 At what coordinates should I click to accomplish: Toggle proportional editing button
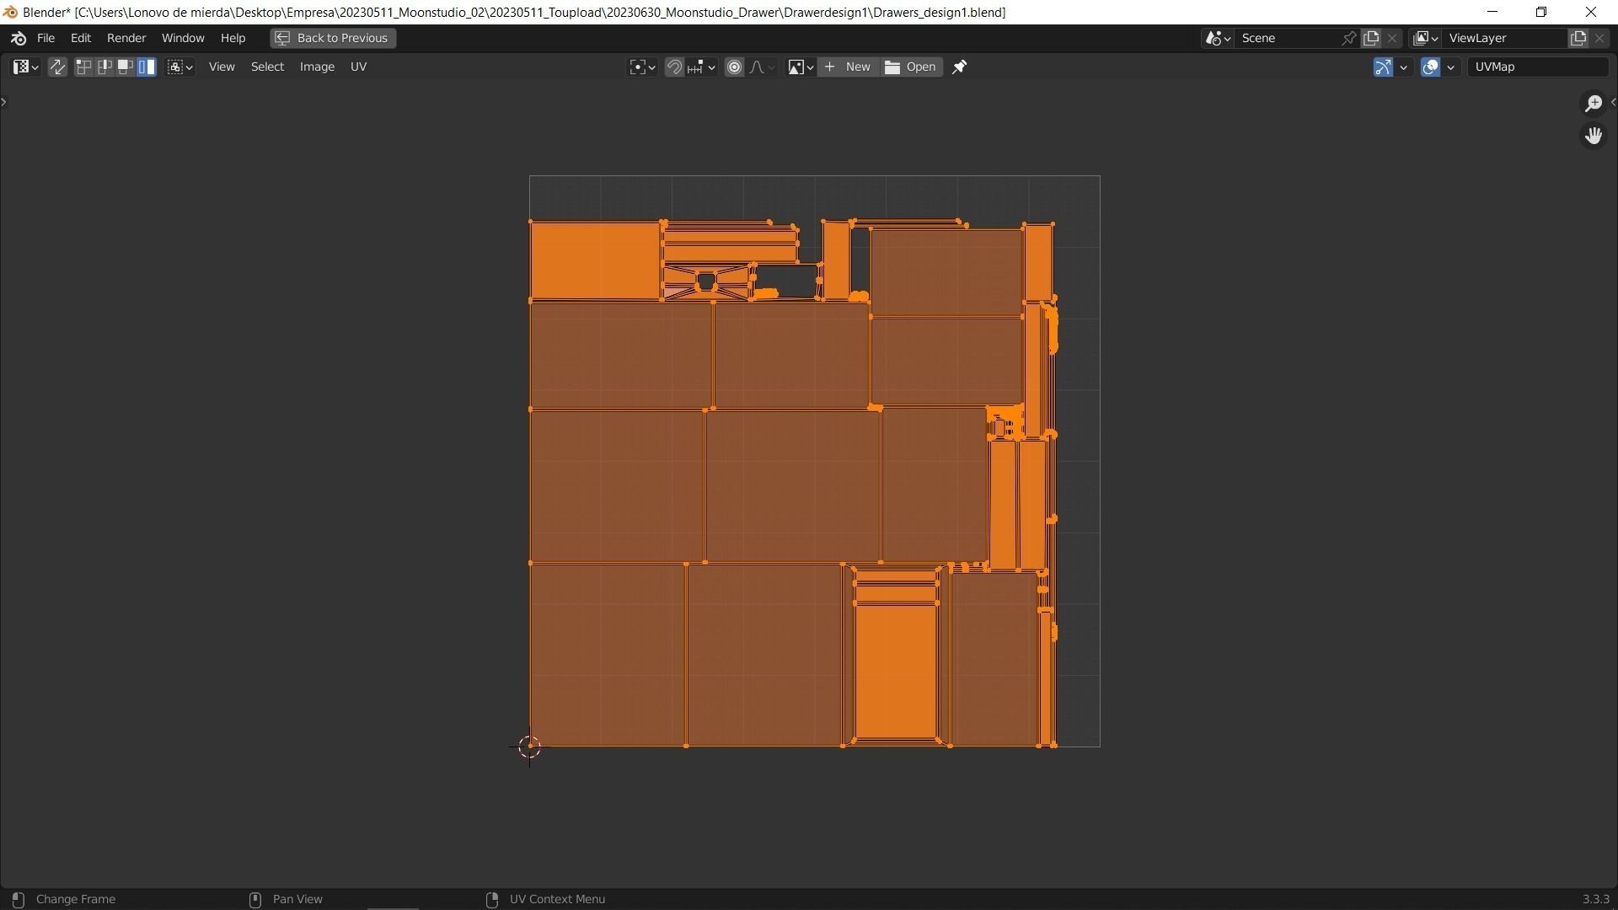pyautogui.click(x=734, y=67)
